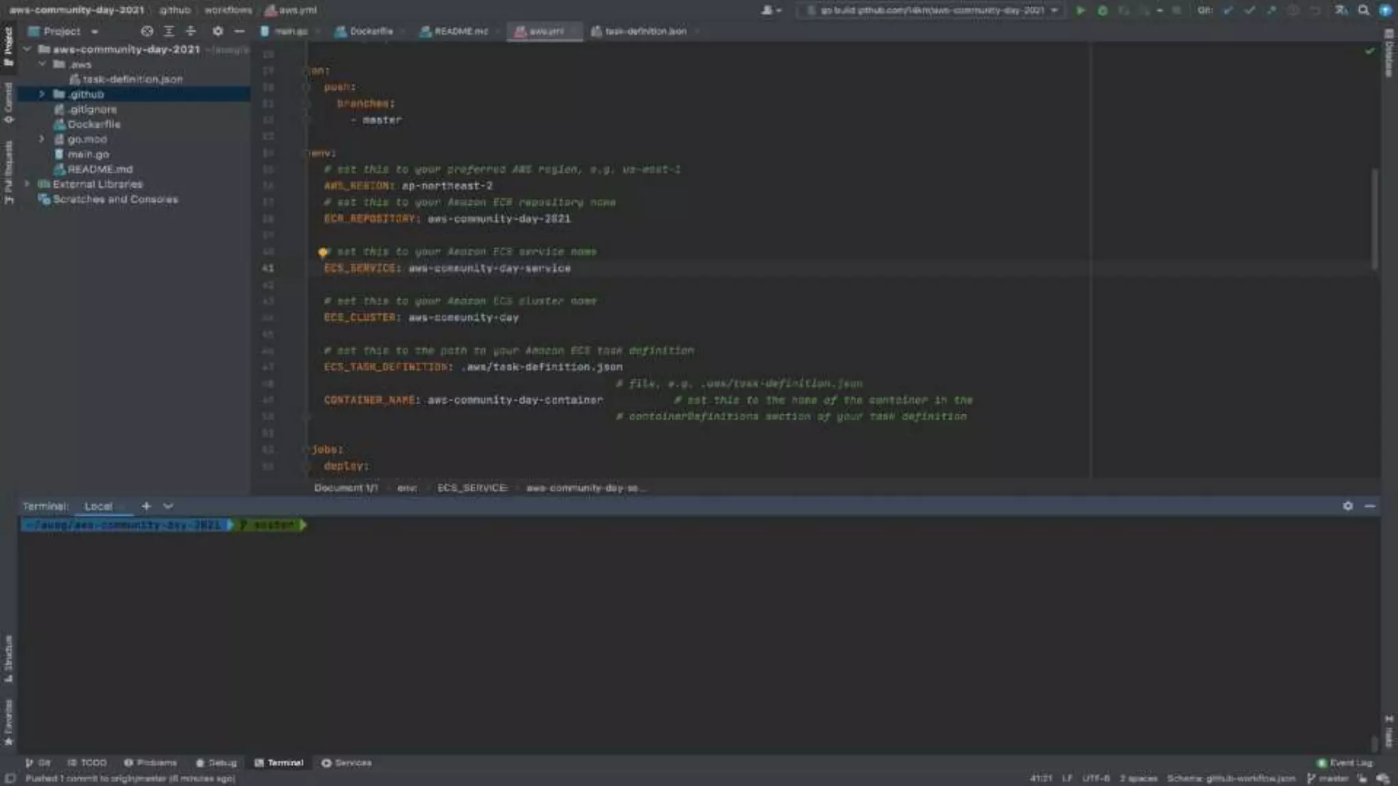Toggle Structure tool window sidebar button
Viewport: 1398px width, 786px height.
8,658
